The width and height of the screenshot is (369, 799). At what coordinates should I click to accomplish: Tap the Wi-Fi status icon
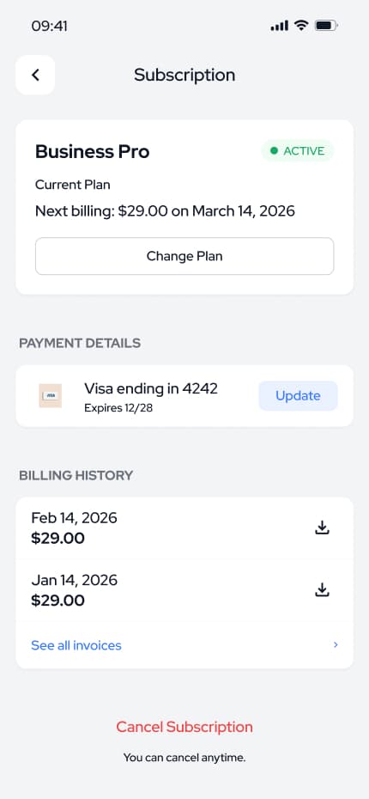click(302, 25)
